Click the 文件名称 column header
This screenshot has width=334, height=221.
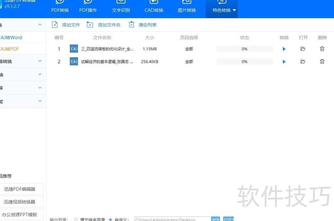tap(102, 37)
